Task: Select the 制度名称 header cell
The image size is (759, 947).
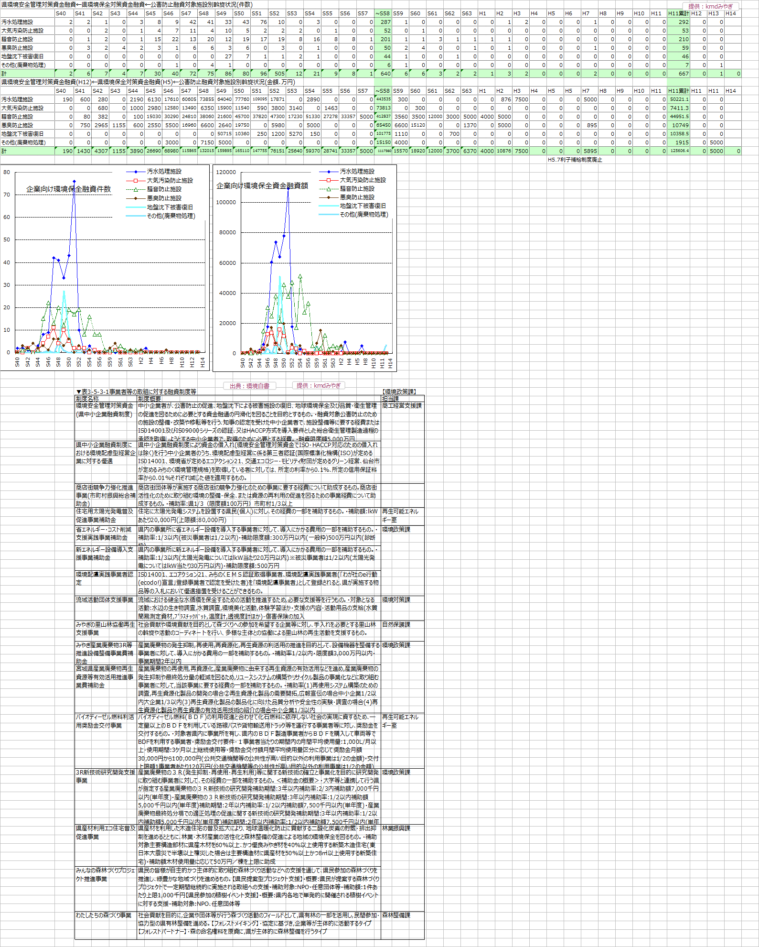Action: point(106,399)
